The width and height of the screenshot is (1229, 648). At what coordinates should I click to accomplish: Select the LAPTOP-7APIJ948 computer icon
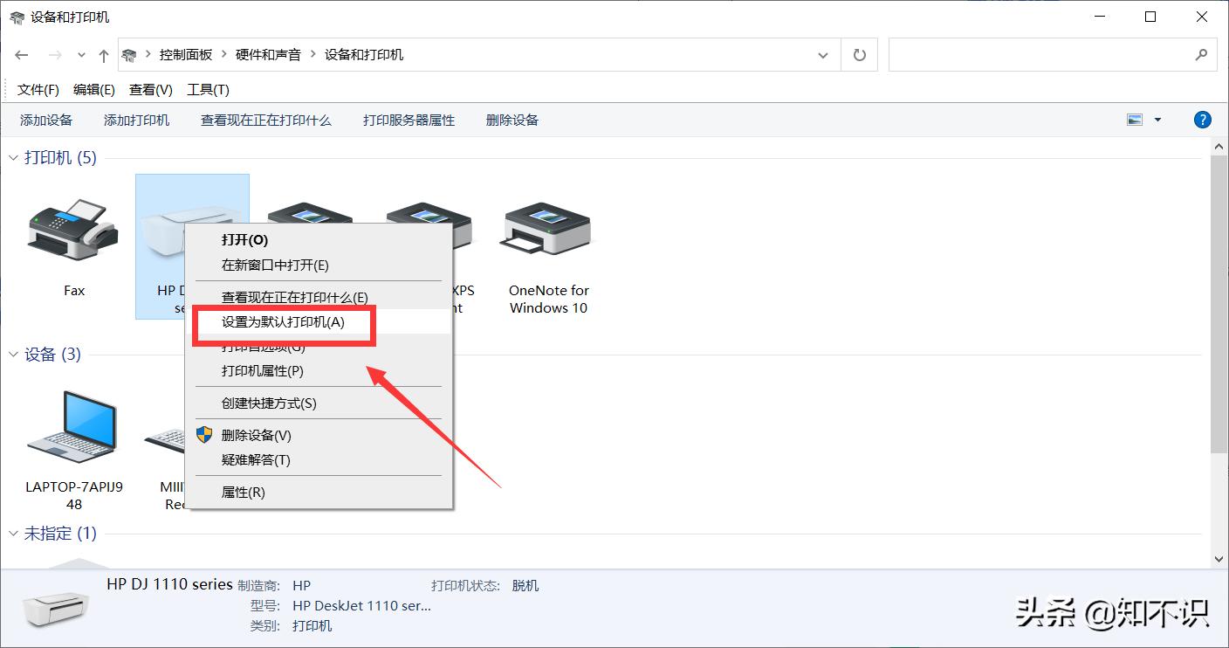(72, 428)
